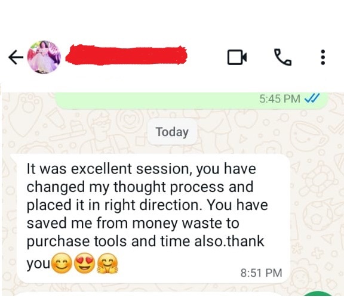Select the green outgoing message bubble
Viewport: 344px width, 297px height.
(x=191, y=100)
